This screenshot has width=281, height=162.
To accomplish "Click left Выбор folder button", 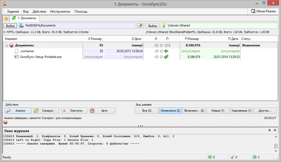I will (x=10, y=26).
